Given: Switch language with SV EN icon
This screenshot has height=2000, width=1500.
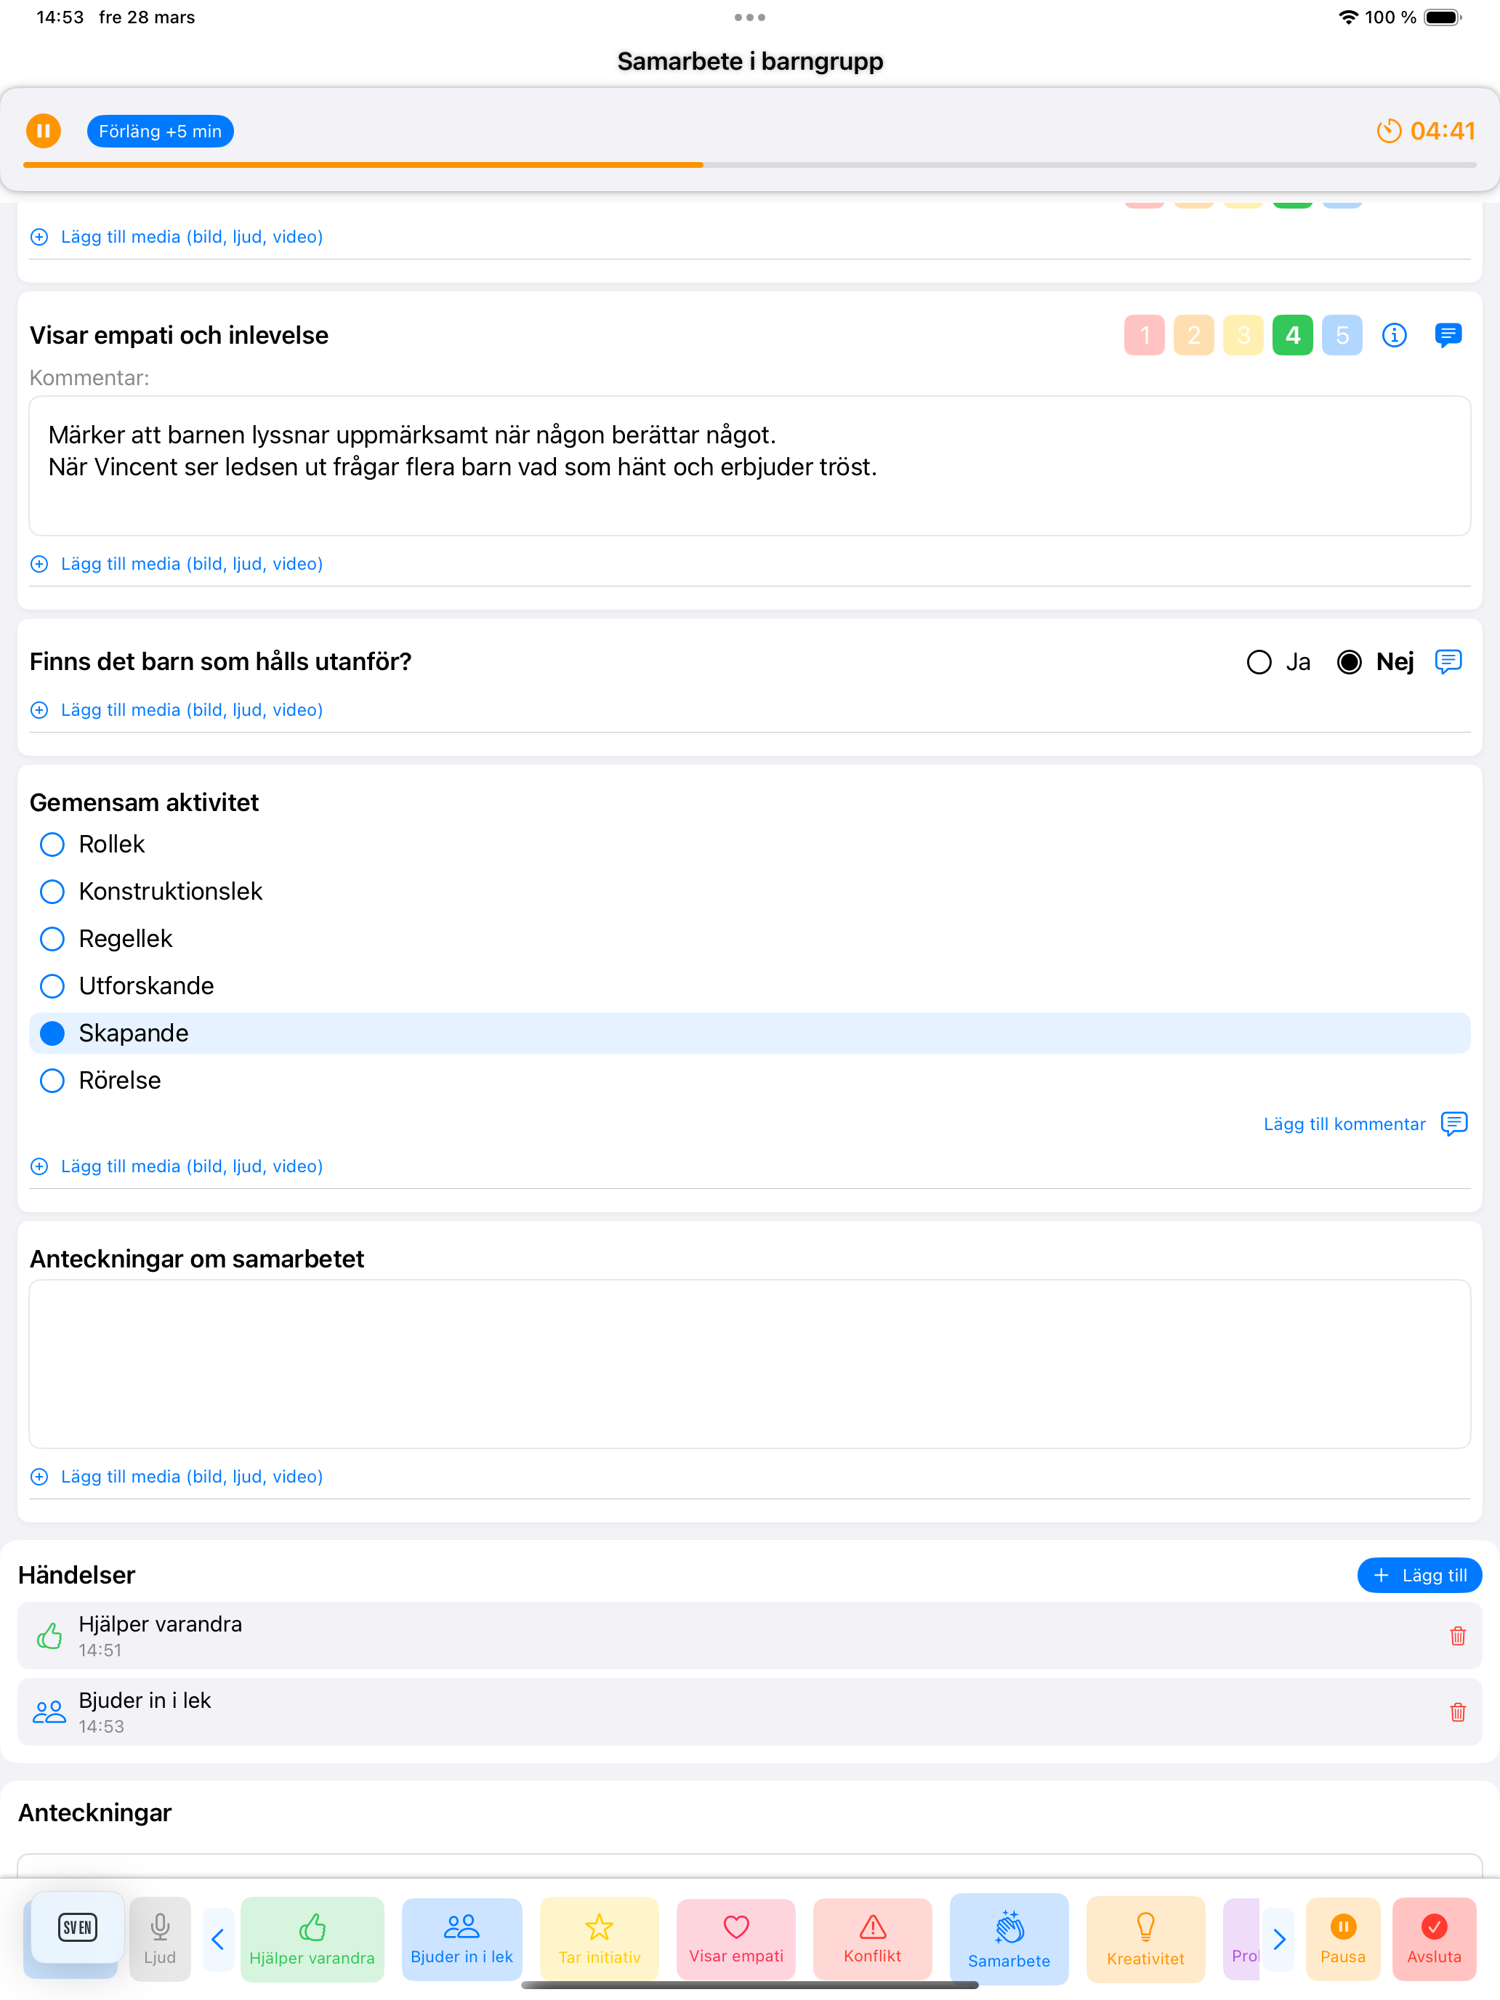Looking at the screenshot, I should tap(78, 1927).
